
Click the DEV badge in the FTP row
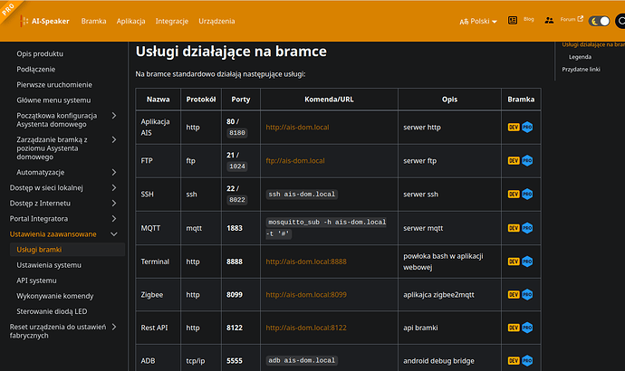pos(513,161)
